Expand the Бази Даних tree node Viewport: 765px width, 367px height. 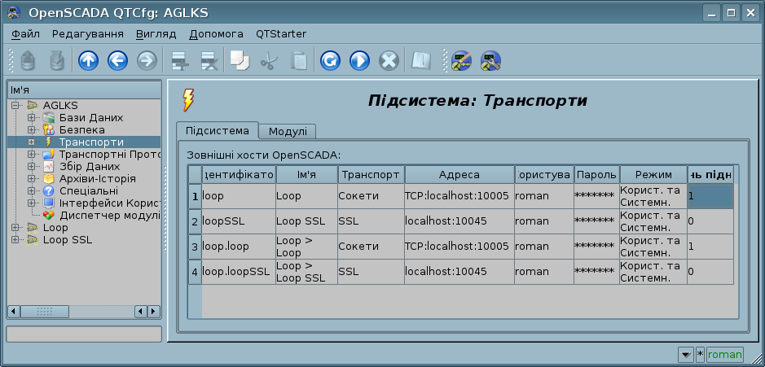(32, 117)
